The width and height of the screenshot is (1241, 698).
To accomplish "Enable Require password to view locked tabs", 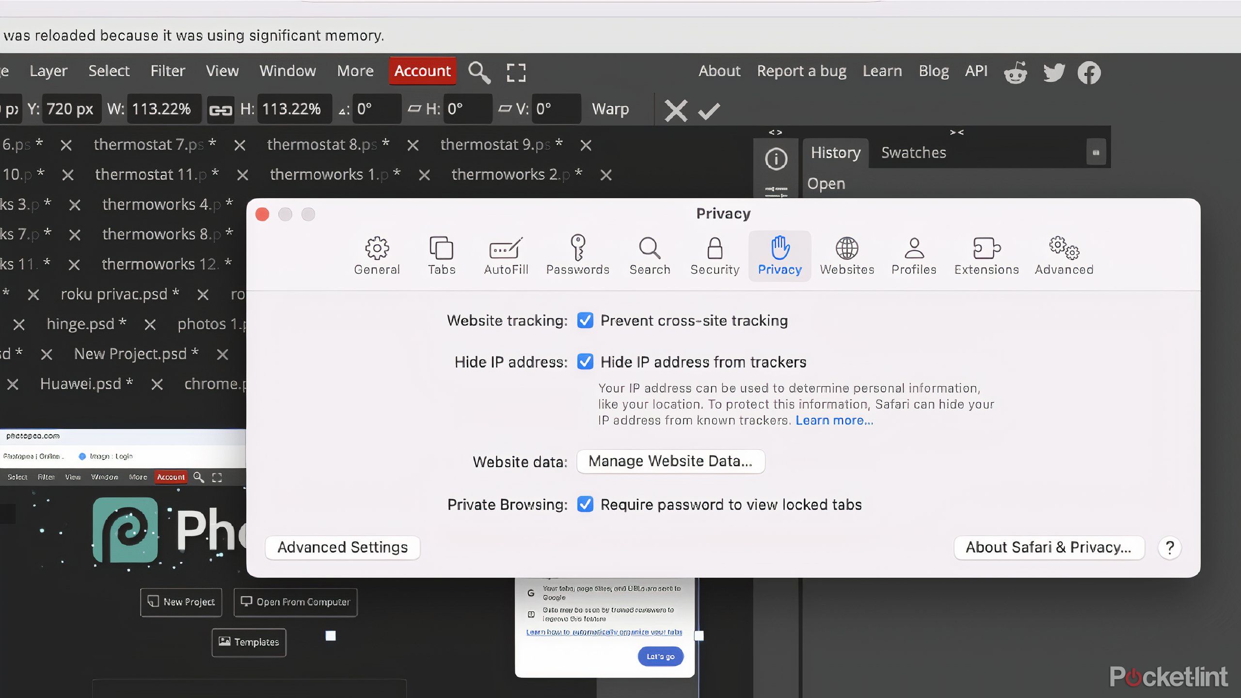I will point(586,505).
